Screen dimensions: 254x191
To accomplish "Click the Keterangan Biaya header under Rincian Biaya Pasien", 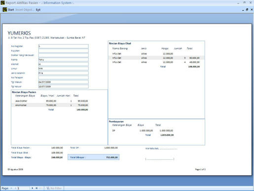I will [25, 95].
